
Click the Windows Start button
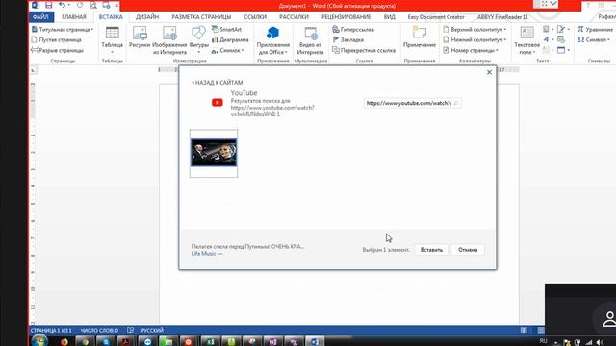[39, 340]
